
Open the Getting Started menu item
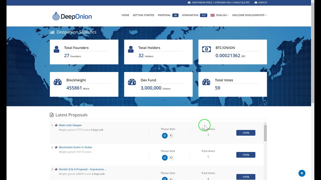(143, 15)
